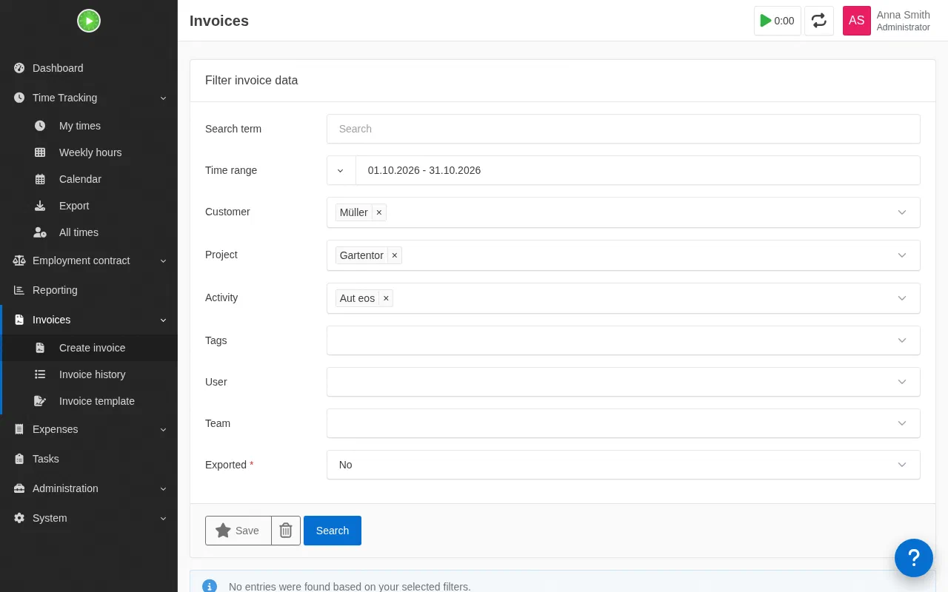Expand the Administration menu

pos(89,488)
